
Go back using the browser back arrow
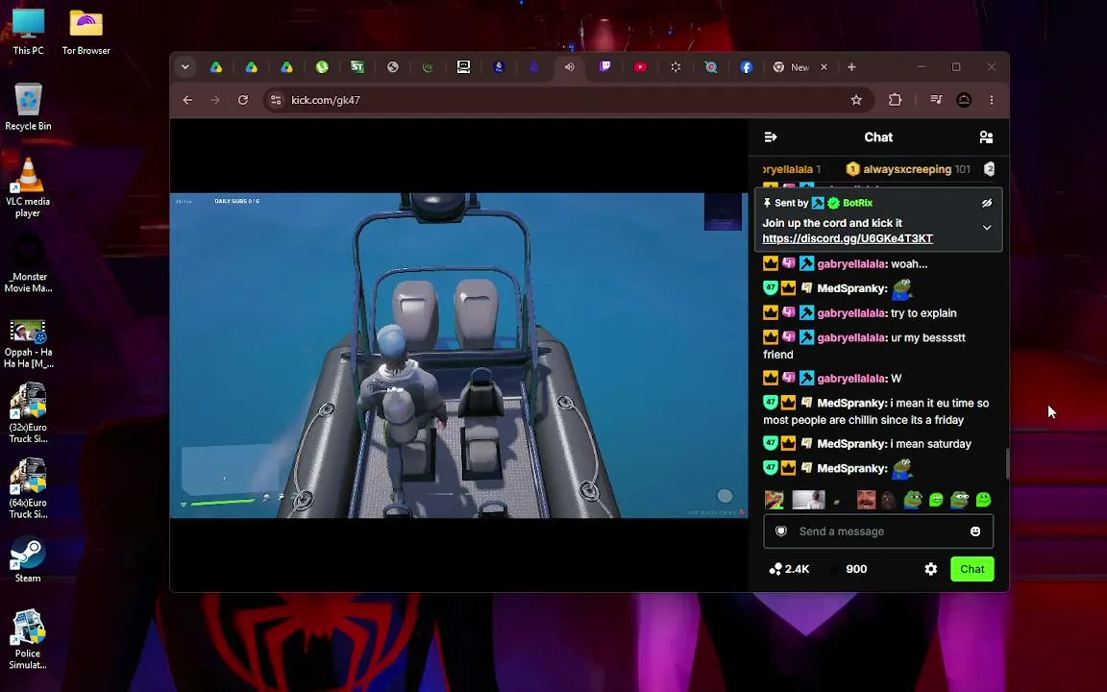pyautogui.click(x=187, y=100)
